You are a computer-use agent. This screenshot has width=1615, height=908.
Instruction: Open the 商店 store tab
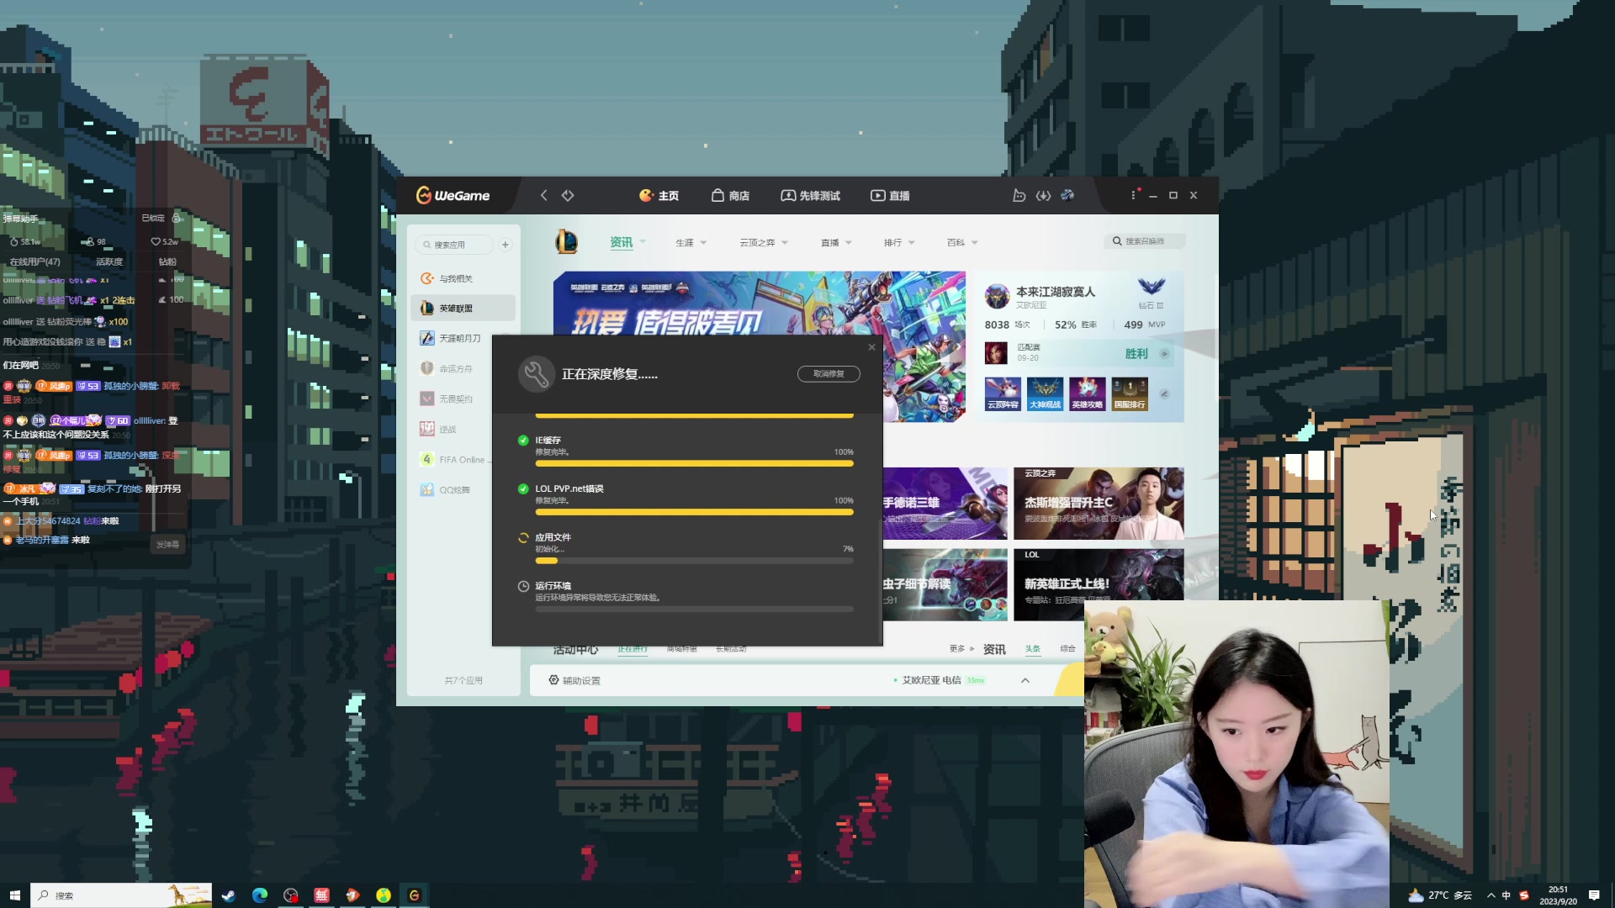[x=730, y=195]
